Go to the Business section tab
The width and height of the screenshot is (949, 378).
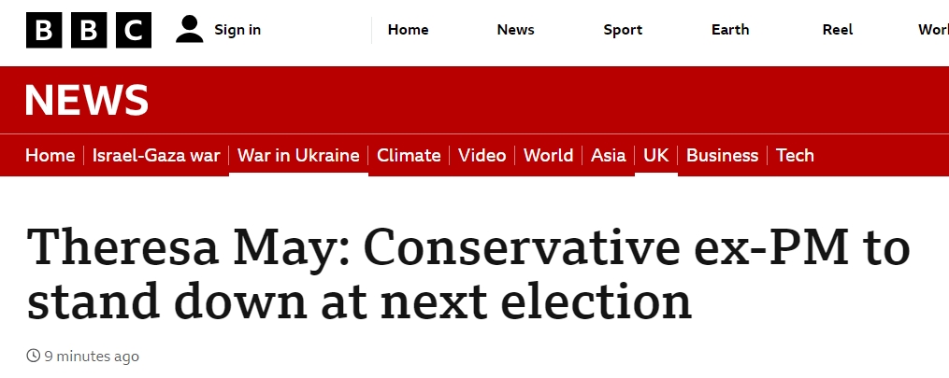click(722, 156)
